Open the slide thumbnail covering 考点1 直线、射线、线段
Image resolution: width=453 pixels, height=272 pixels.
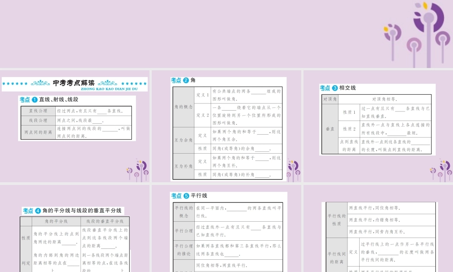point(75,126)
